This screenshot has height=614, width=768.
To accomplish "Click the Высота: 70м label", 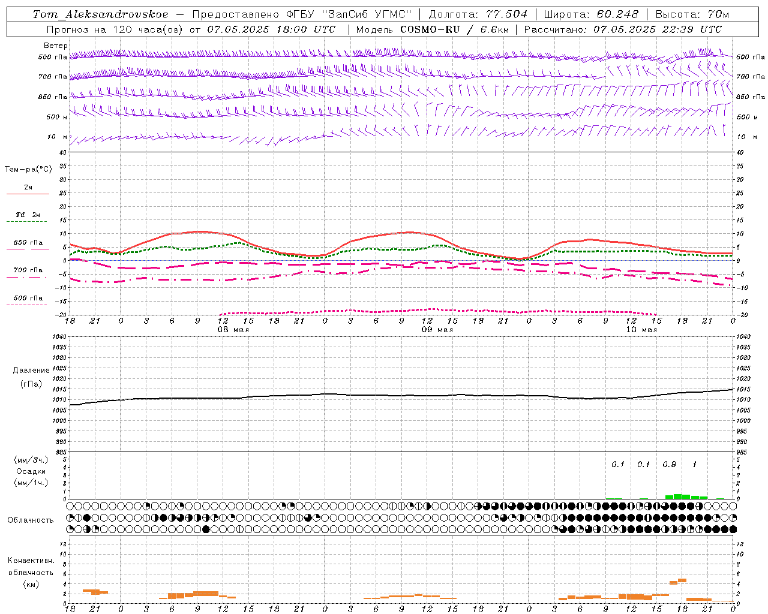I will click(x=692, y=14).
